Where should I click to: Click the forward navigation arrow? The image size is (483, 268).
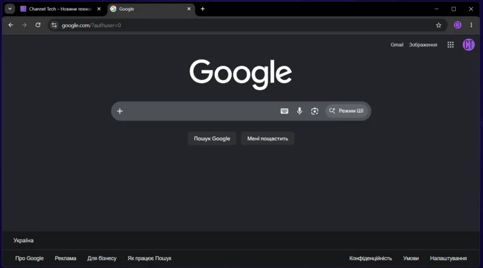(x=24, y=25)
